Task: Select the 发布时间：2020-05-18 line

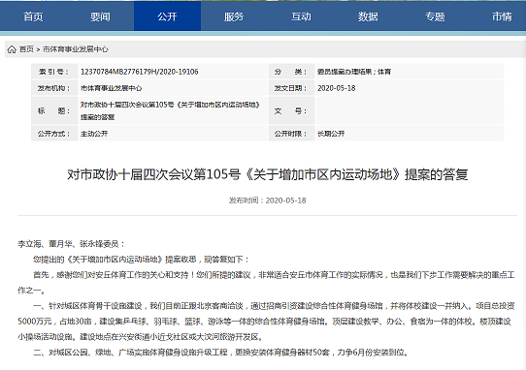Action: click(267, 200)
